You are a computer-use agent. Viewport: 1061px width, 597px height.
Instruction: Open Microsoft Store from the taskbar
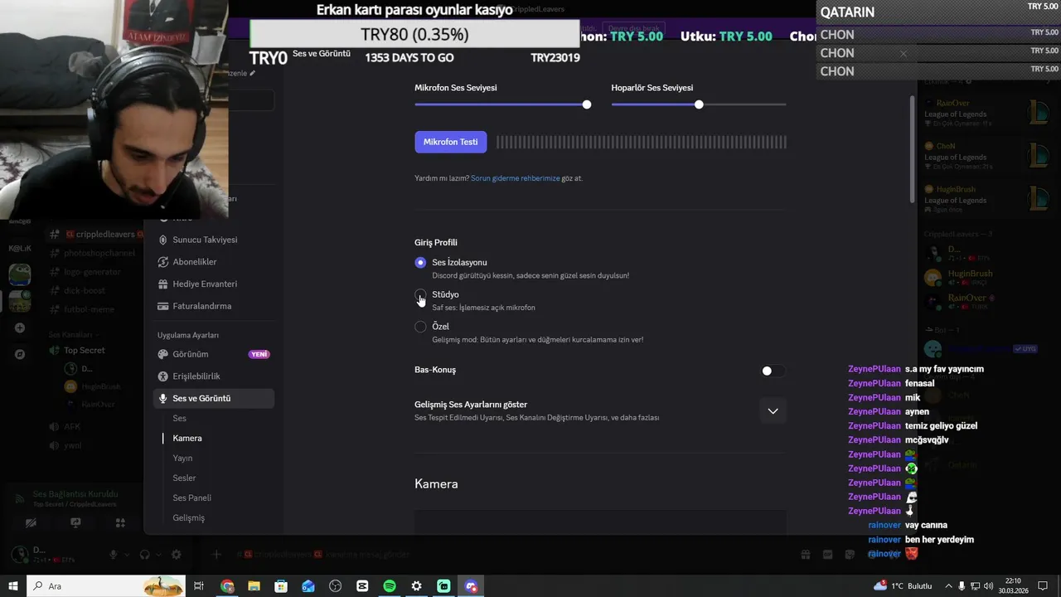(x=281, y=586)
